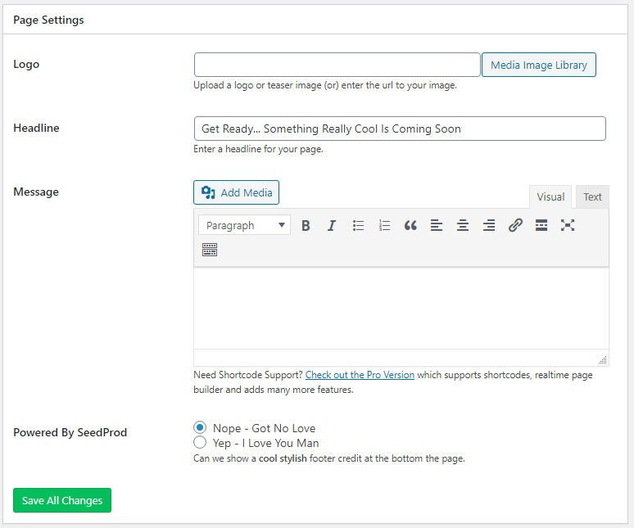Insert a bulleted list

(x=358, y=225)
